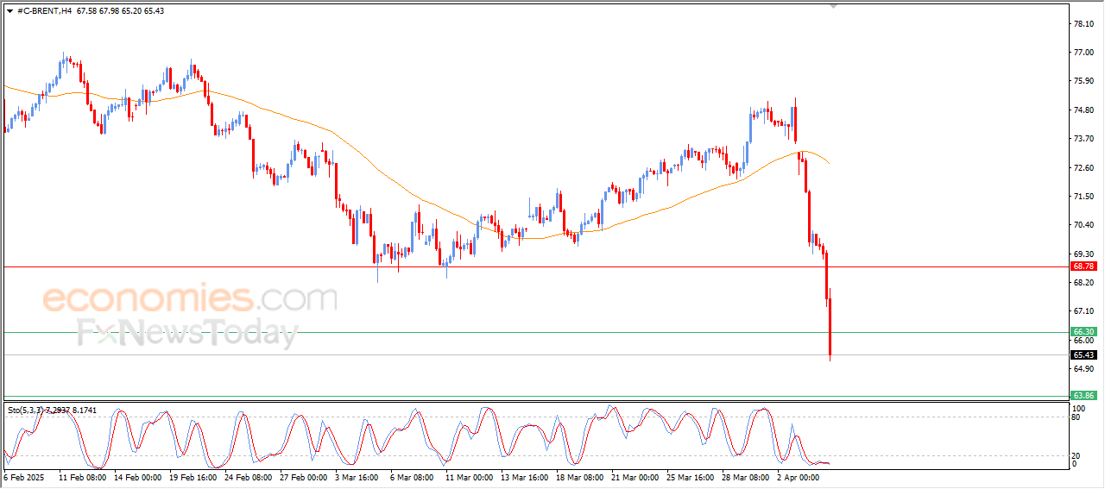The width and height of the screenshot is (1105, 489).
Task: Click the stochastic 80 level label
Action: tap(1077, 417)
